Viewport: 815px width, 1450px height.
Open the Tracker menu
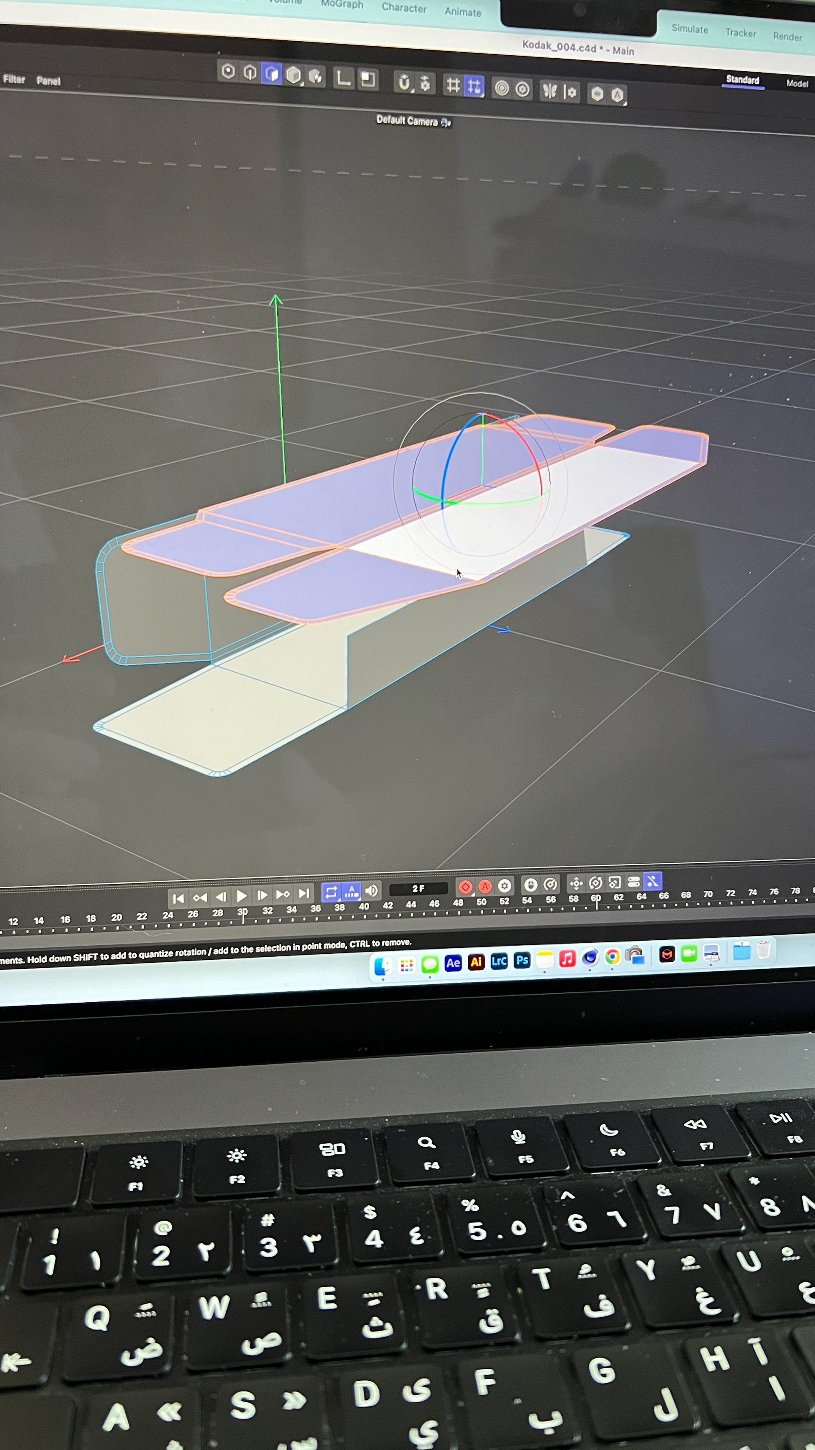(740, 33)
